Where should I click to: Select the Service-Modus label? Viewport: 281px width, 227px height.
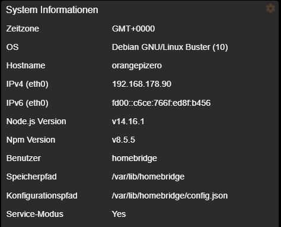(x=35, y=214)
